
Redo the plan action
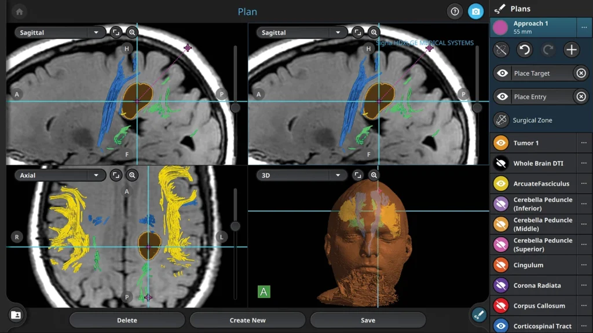point(548,50)
